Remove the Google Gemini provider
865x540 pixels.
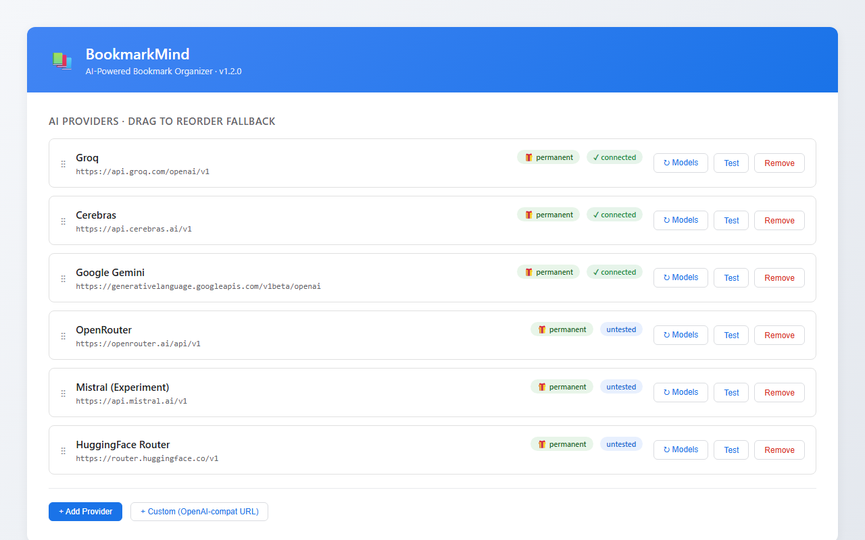point(779,277)
